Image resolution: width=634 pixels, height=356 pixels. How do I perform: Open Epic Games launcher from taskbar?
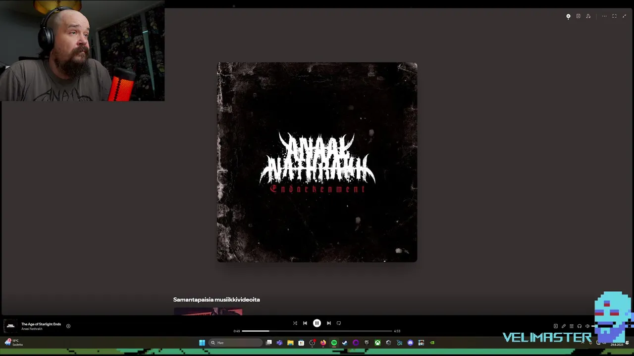pyautogui.click(x=367, y=343)
